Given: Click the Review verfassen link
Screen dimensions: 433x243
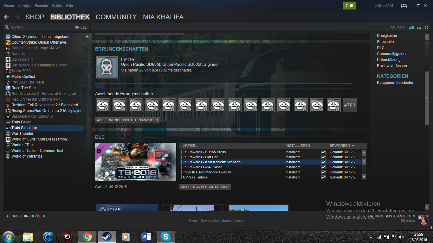Looking at the screenshot, I should tap(392, 66).
